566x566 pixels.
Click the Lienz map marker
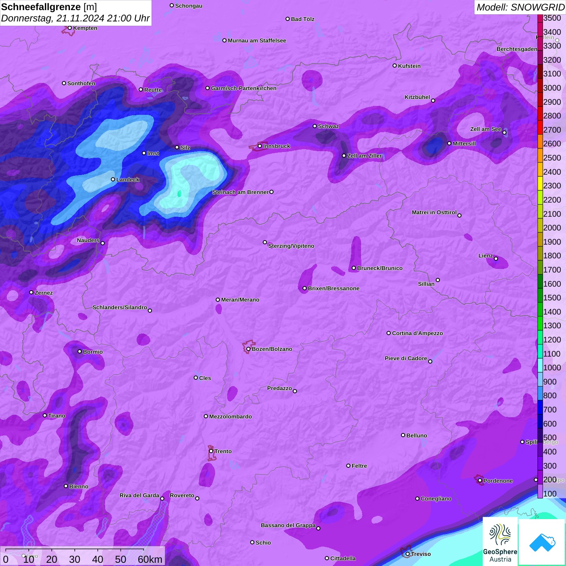coord(496,258)
